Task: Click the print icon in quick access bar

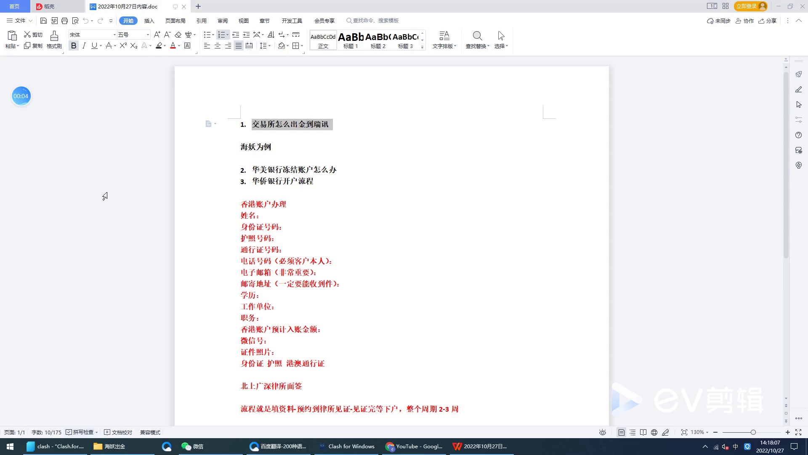Action: pos(64,21)
